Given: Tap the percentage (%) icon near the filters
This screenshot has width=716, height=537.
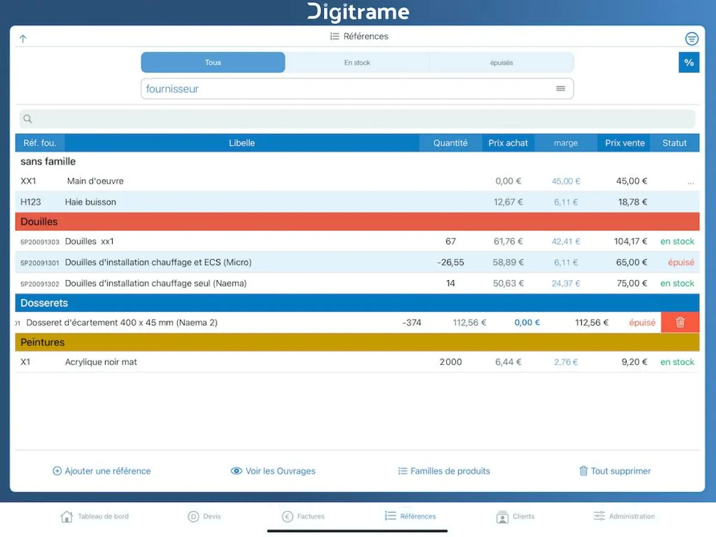Looking at the screenshot, I should point(689,62).
